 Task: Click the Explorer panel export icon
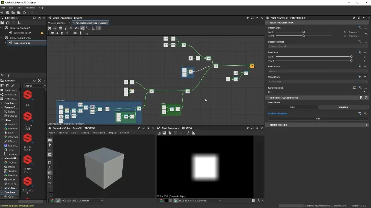[x=8, y=22]
